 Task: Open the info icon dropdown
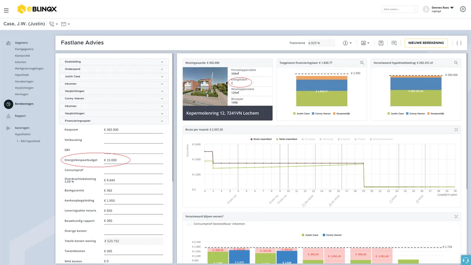point(347,43)
